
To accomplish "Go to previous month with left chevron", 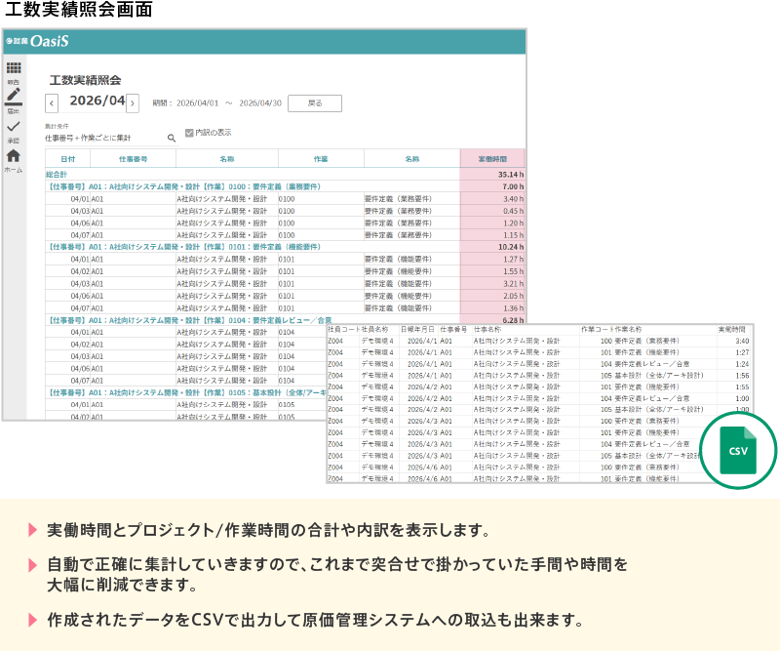I will 52,103.
